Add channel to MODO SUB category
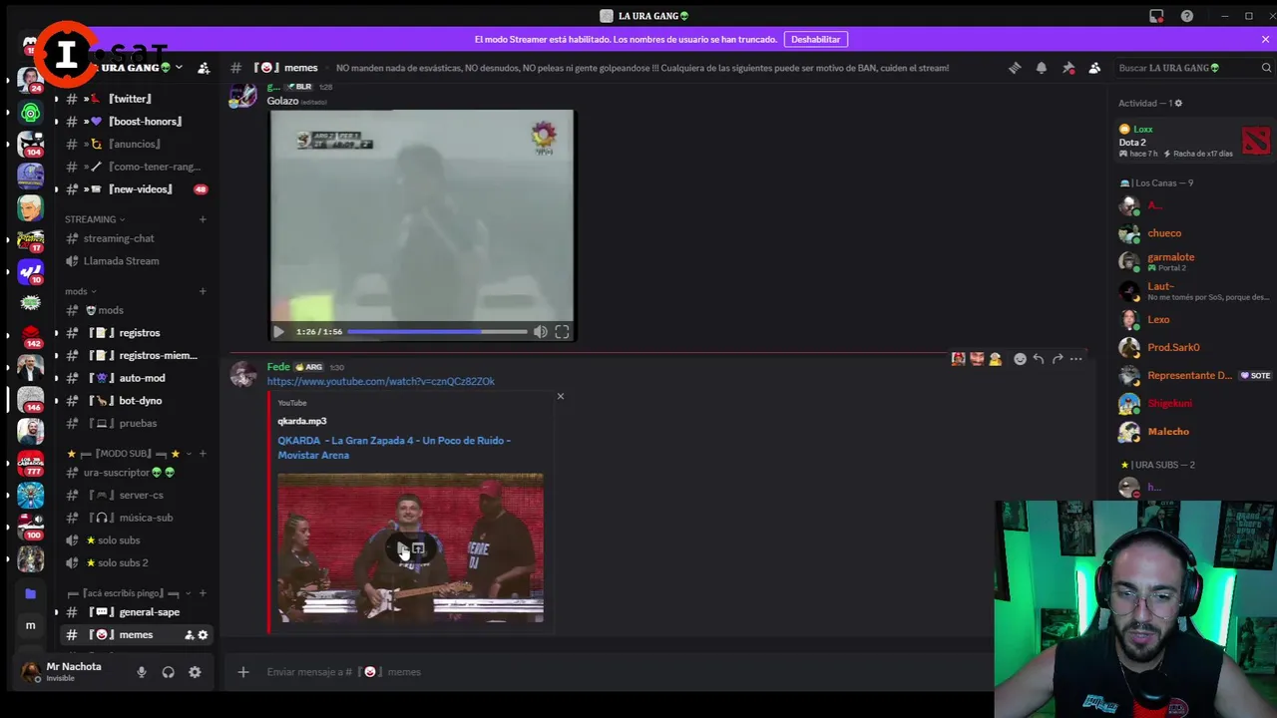Image resolution: width=1277 pixels, height=718 pixels. pyautogui.click(x=203, y=454)
